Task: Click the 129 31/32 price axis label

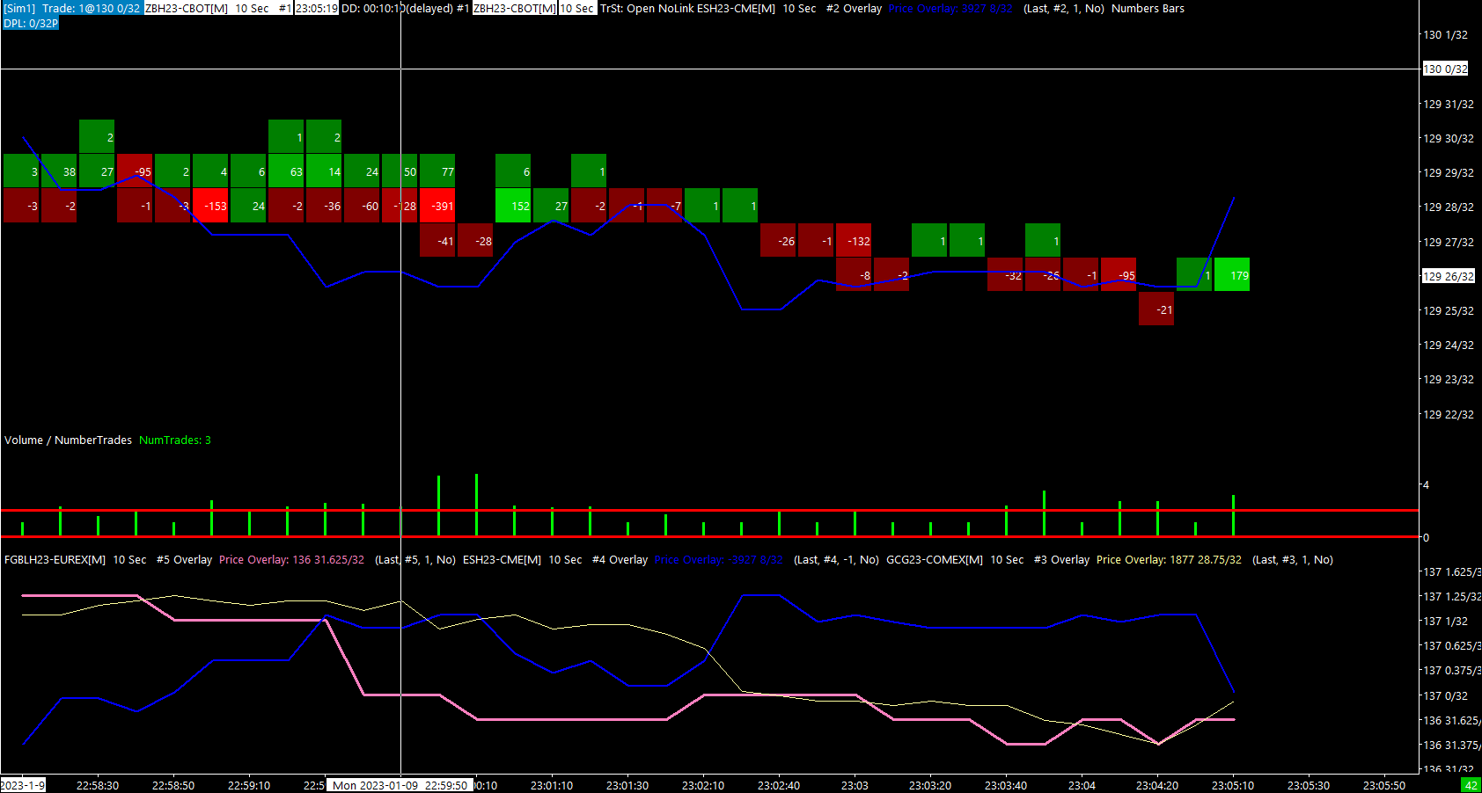Action: 1449,104
